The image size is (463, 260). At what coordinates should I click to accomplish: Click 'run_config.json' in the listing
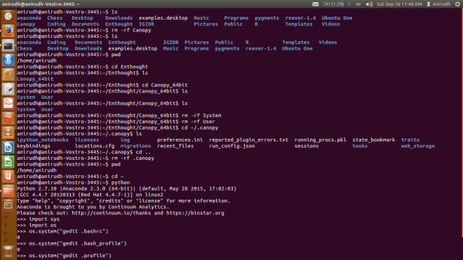click(x=231, y=146)
